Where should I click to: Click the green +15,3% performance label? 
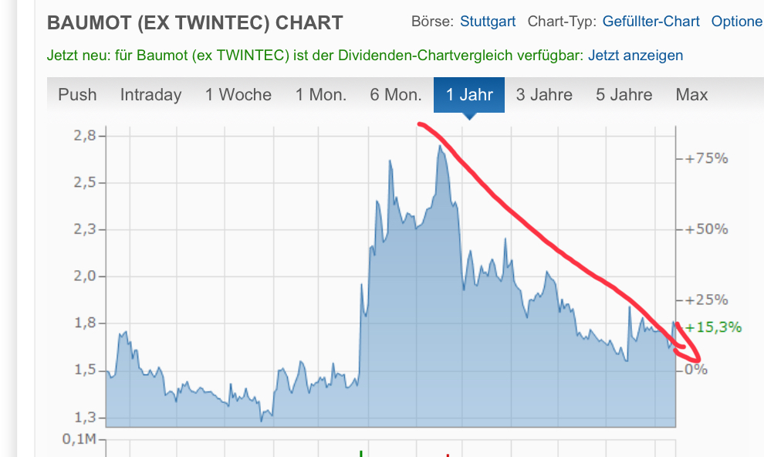714,327
